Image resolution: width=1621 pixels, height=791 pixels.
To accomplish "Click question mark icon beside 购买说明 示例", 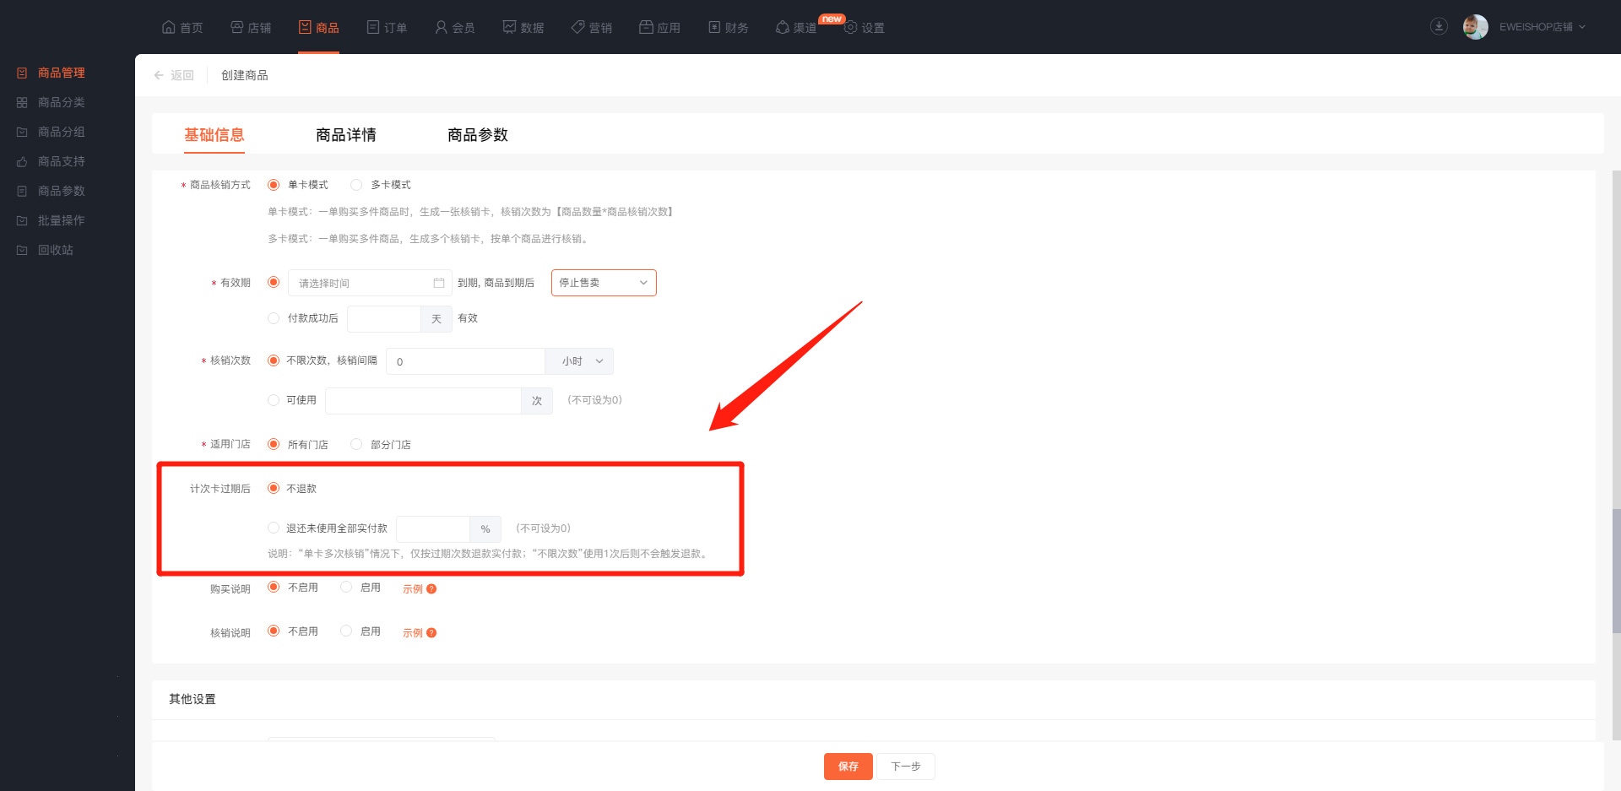I will [431, 589].
